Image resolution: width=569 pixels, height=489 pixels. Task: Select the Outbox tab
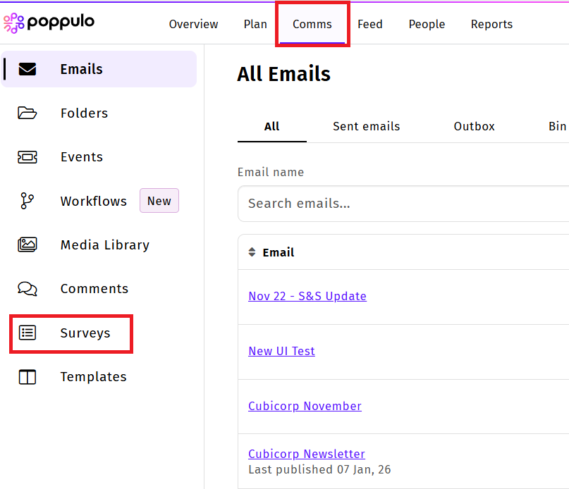tap(474, 126)
